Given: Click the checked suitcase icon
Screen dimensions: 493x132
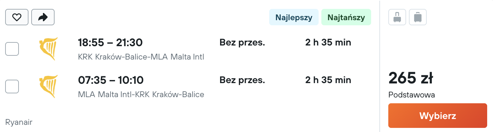Looking at the screenshot, I should click(x=418, y=17).
